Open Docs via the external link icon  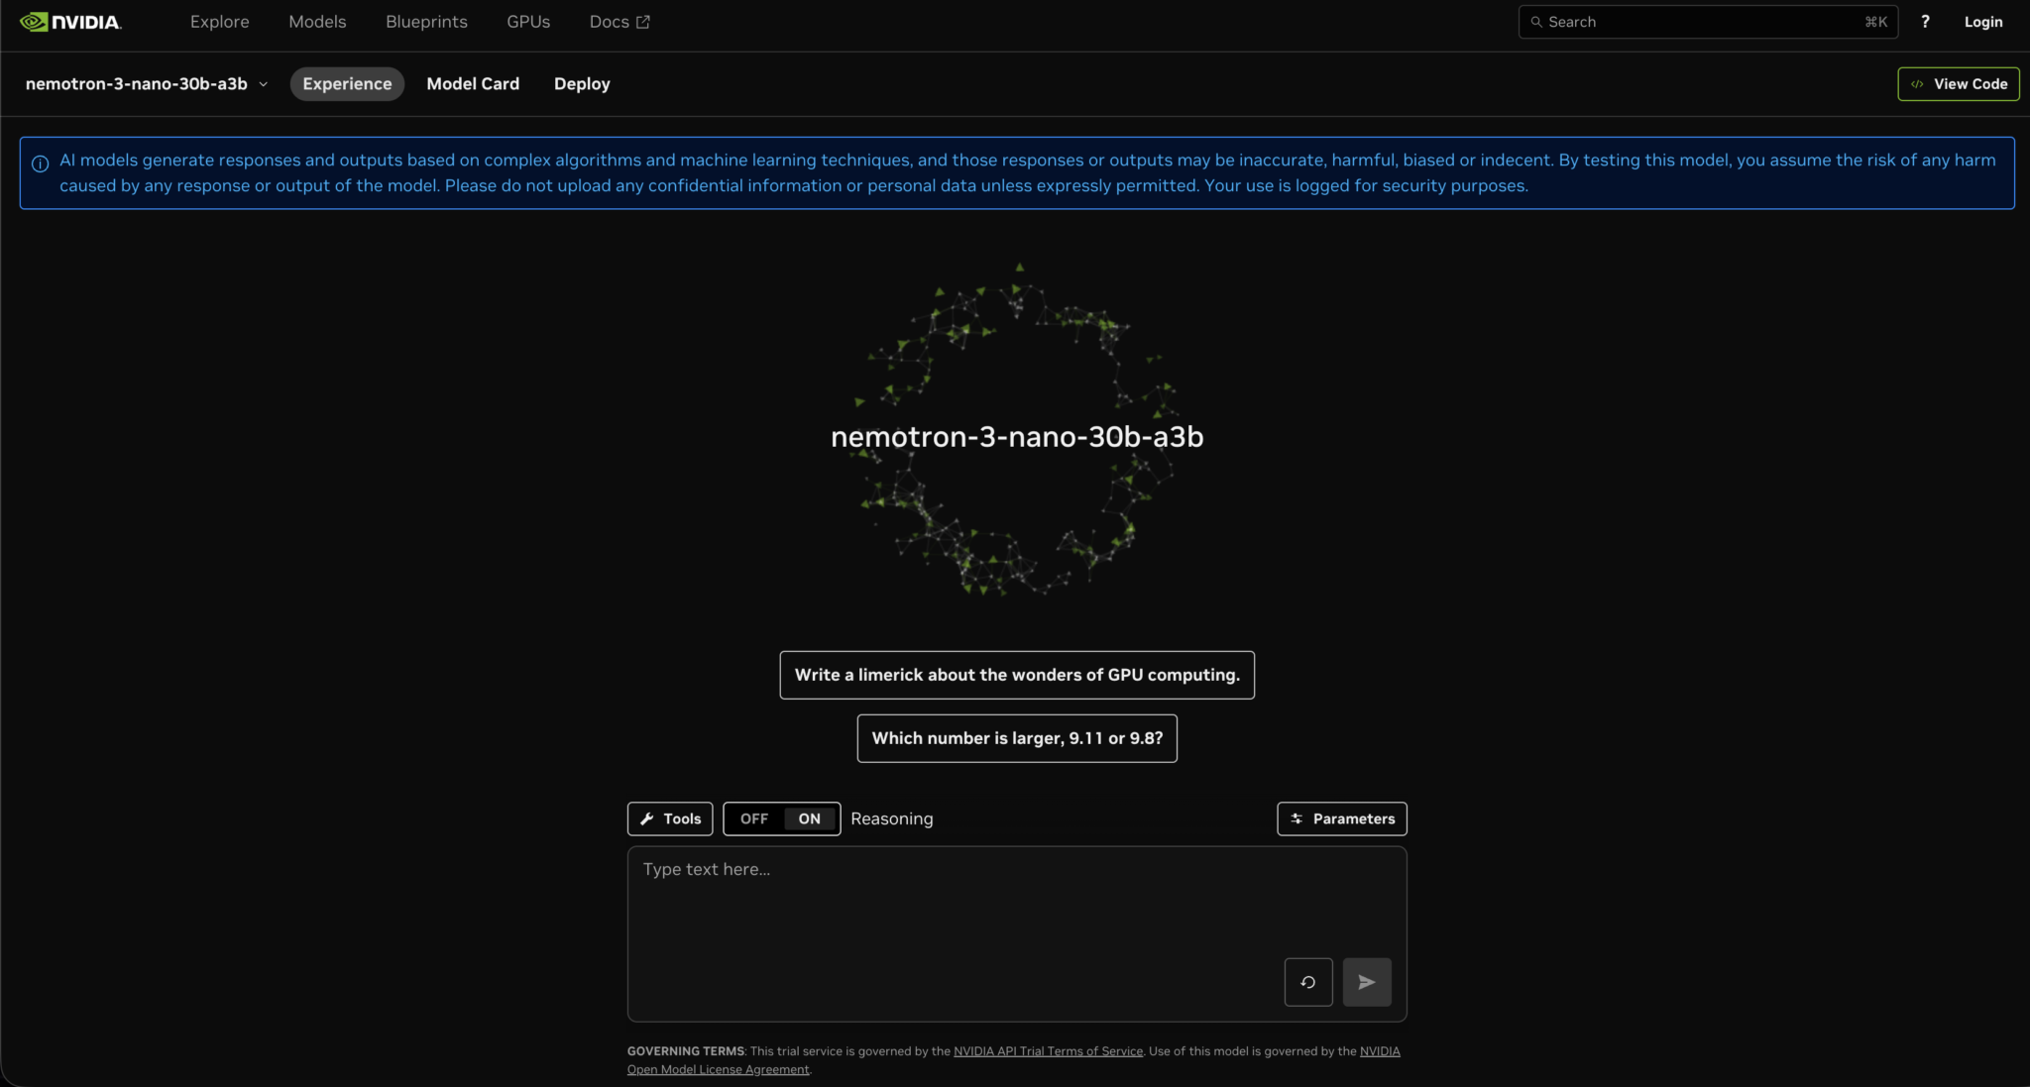pos(643,21)
